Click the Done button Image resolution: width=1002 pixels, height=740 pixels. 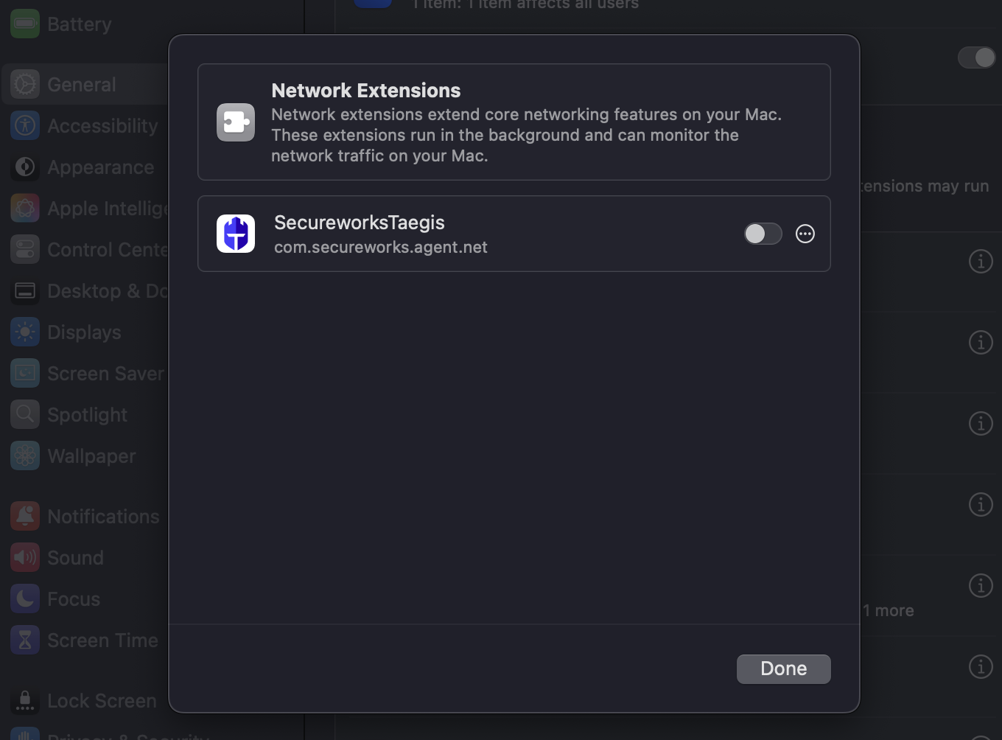(x=783, y=669)
